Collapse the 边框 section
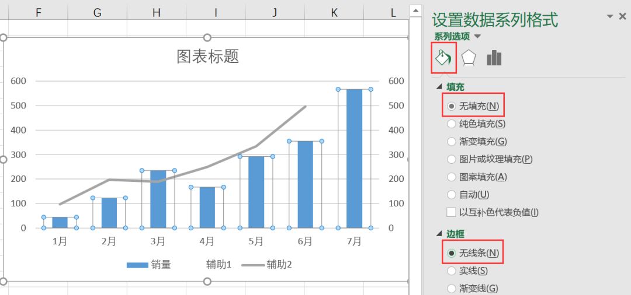The height and width of the screenshot is (295, 631). pyautogui.click(x=439, y=234)
